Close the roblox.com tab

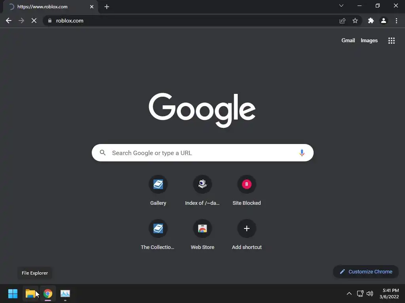[x=92, y=7]
